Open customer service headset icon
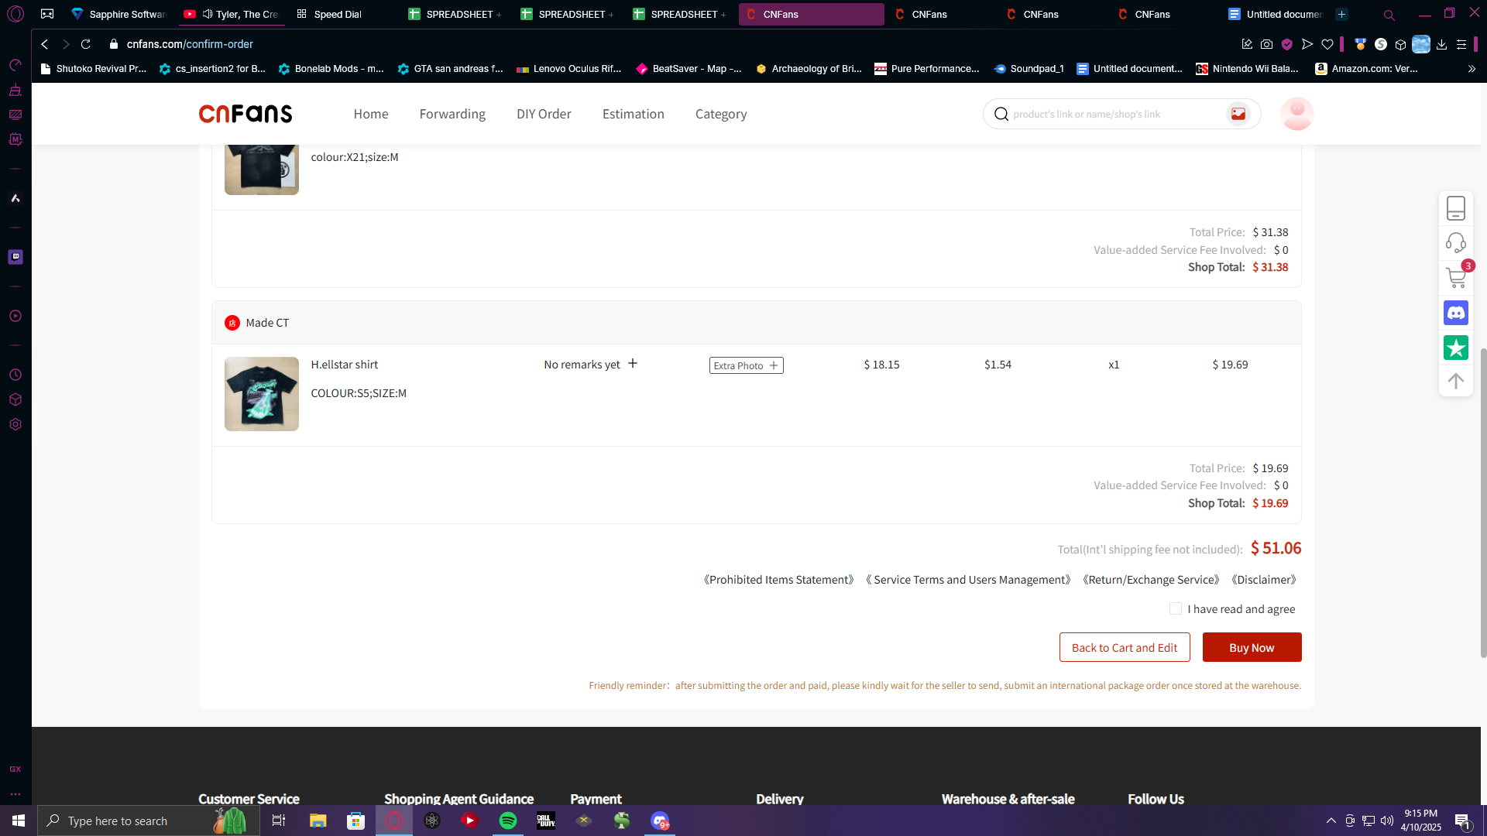The height and width of the screenshot is (836, 1487). 1456,242
